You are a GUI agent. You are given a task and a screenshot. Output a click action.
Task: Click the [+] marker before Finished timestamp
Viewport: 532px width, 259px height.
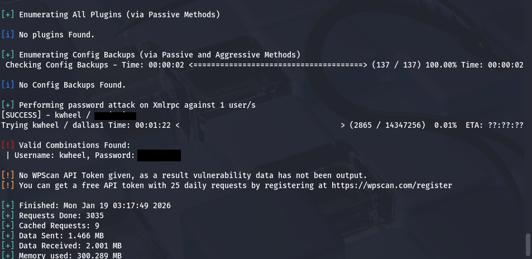click(x=8, y=205)
